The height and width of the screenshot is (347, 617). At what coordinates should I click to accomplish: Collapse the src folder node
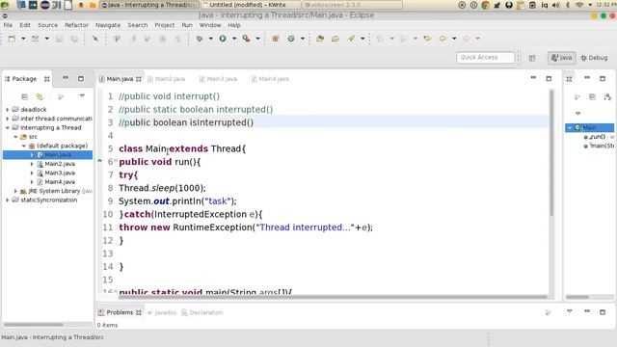pyautogui.click(x=15, y=137)
